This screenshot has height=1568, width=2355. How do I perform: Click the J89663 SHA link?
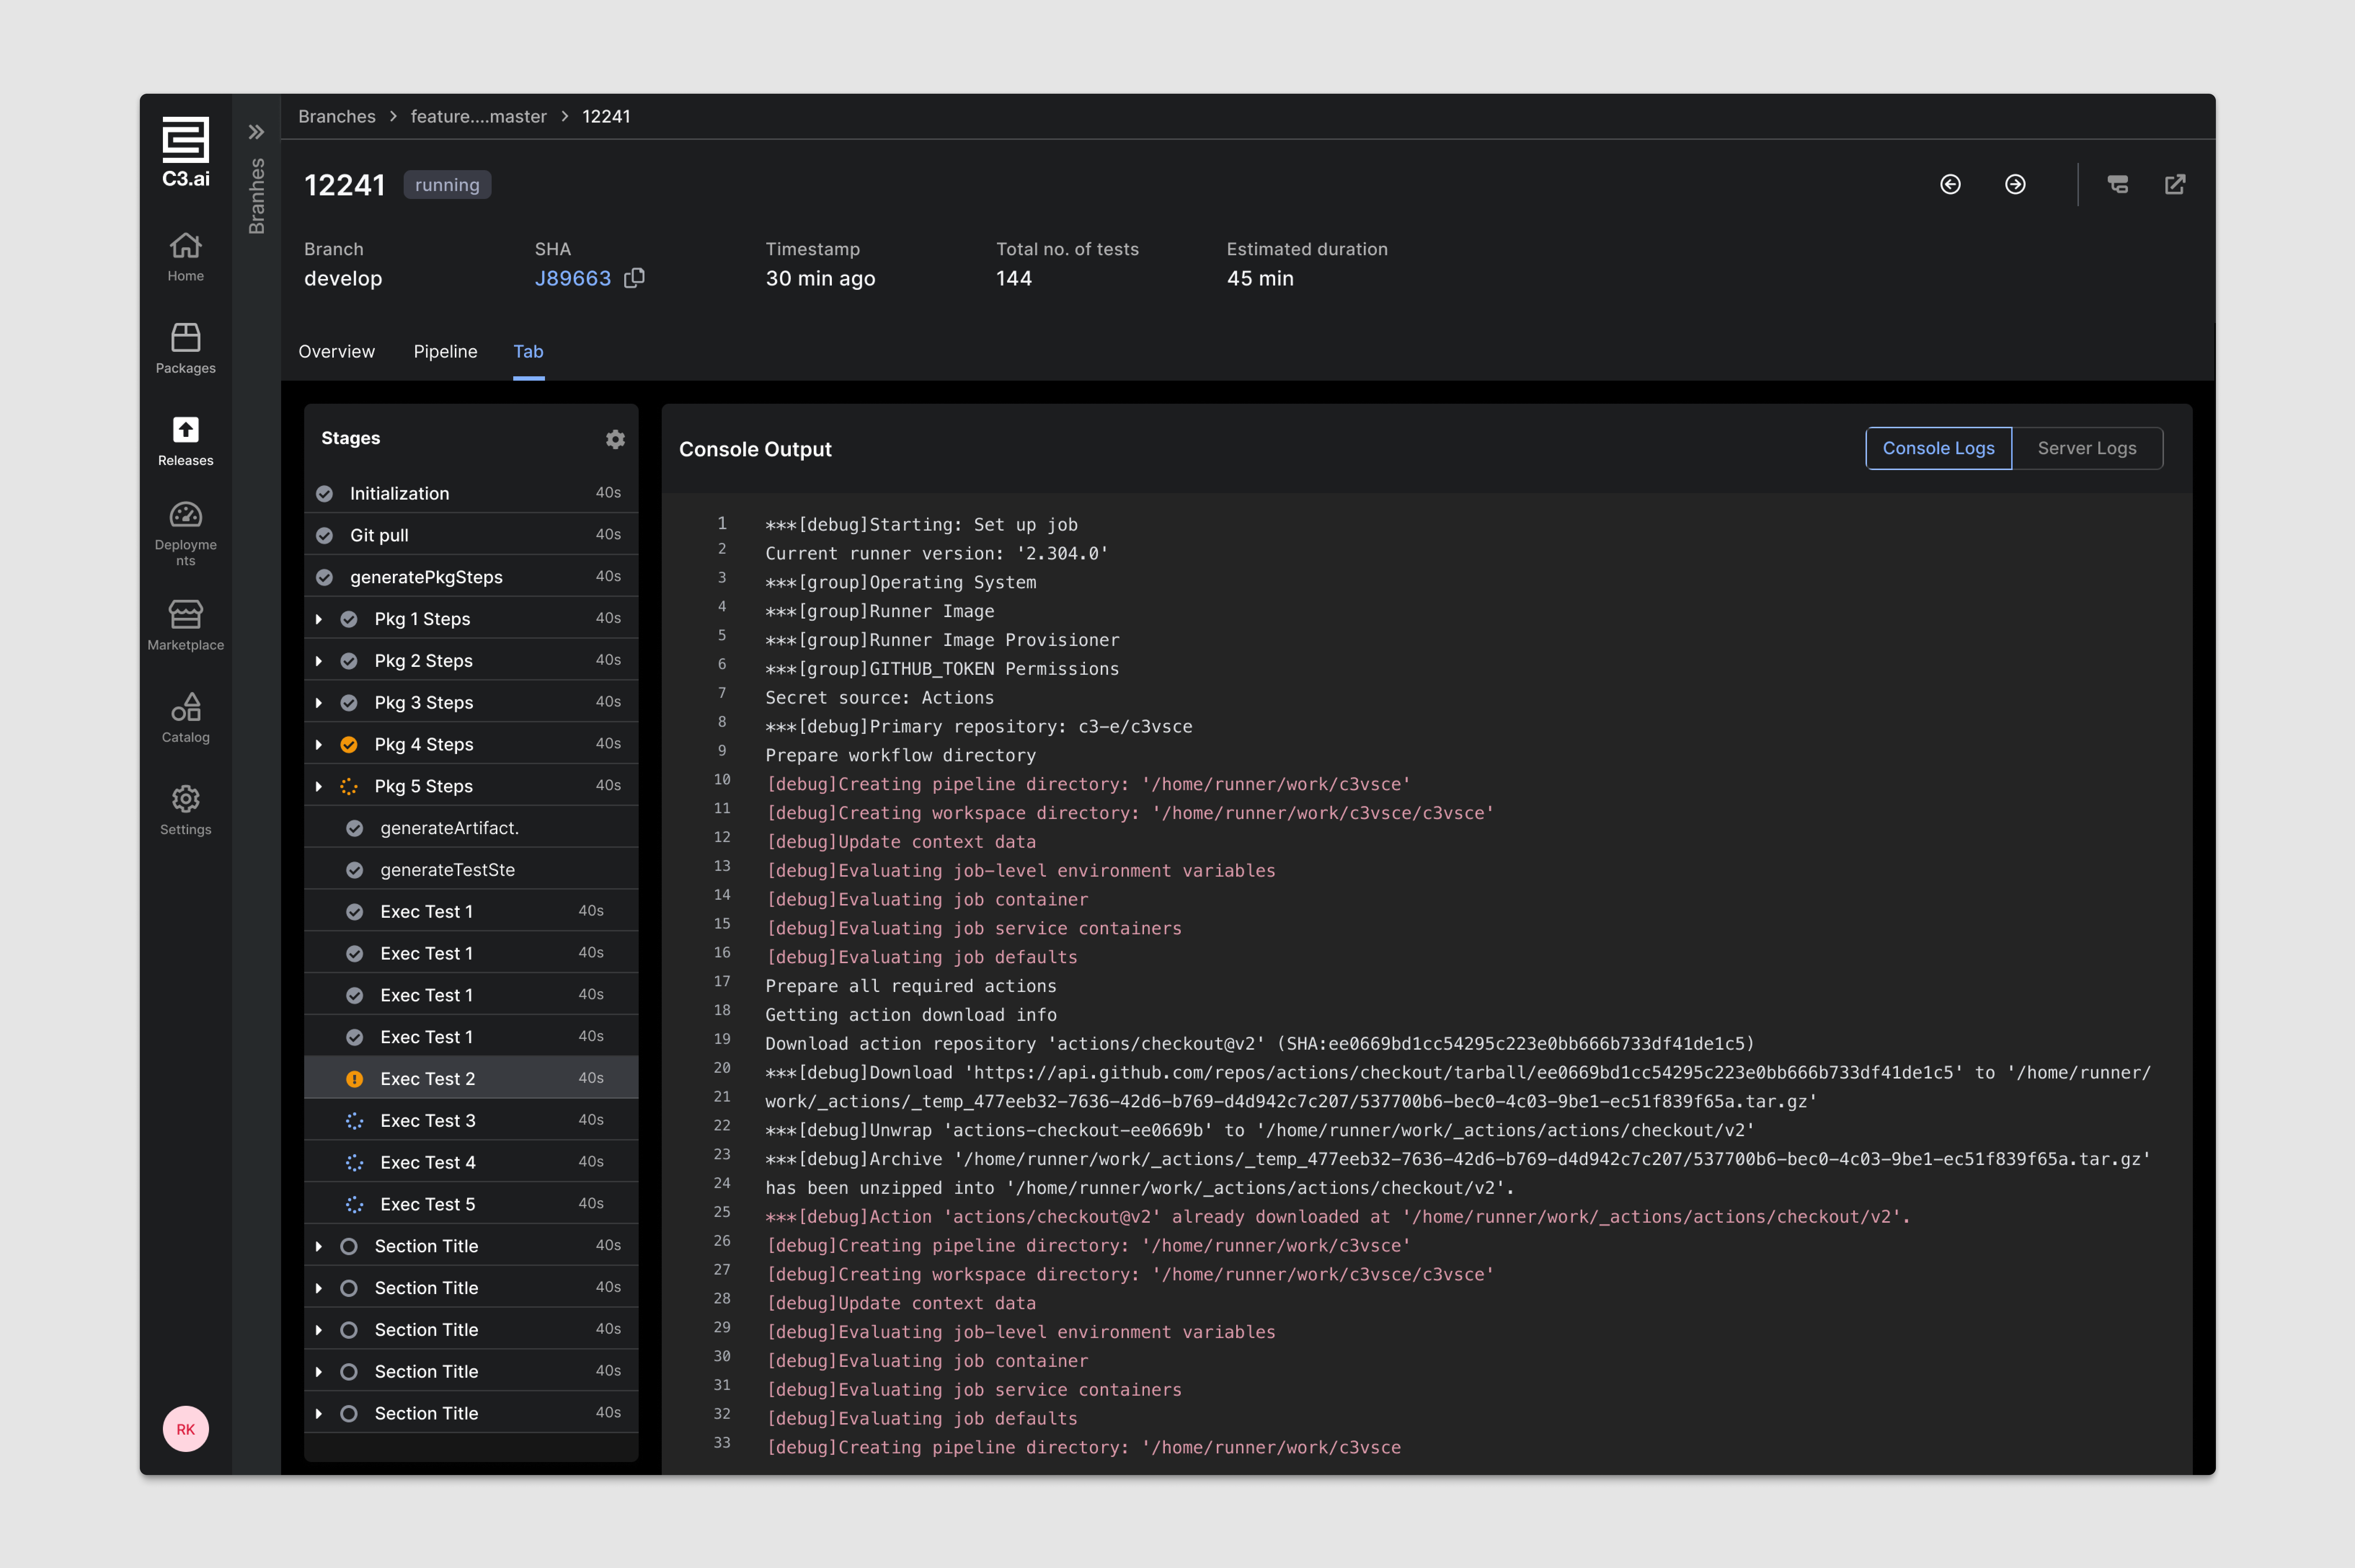(x=572, y=278)
